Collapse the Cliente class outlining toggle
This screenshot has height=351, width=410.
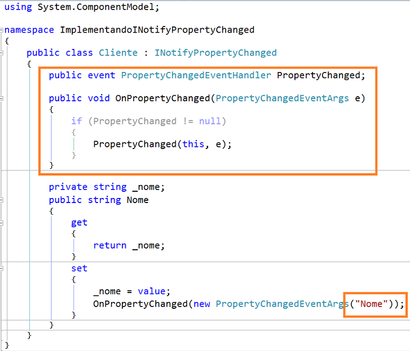1,53
